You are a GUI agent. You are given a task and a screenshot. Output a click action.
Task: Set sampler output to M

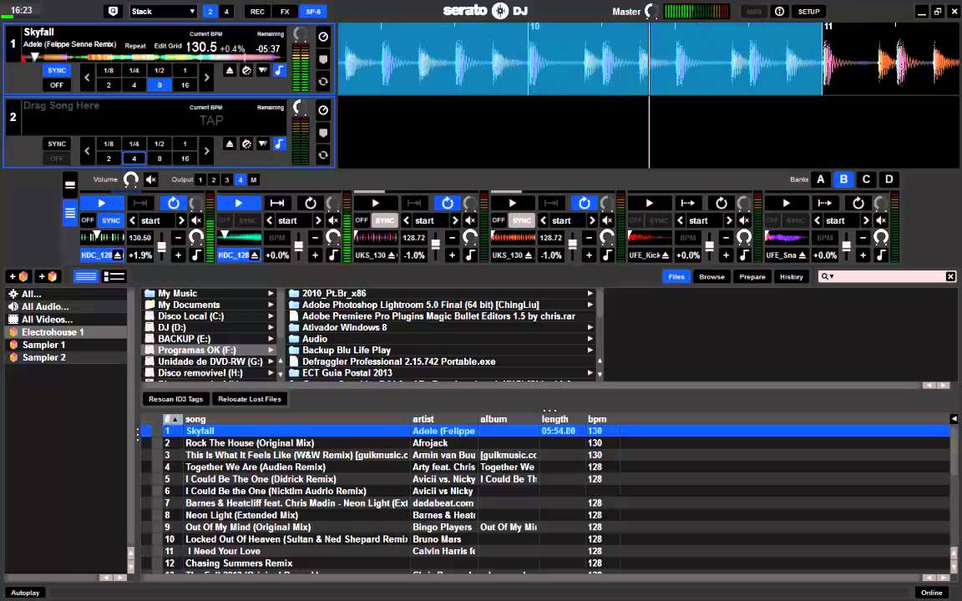coord(253,179)
